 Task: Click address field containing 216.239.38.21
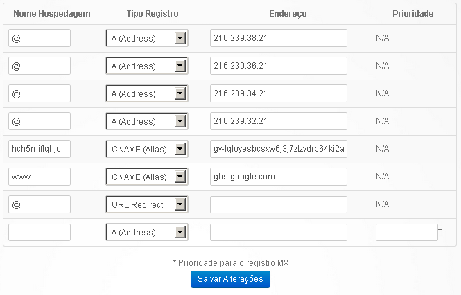pyautogui.click(x=279, y=38)
